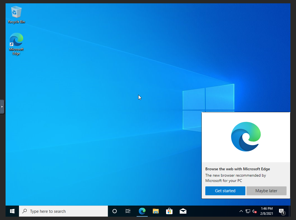
Task: Open the Mail app in the taskbar
Action: point(183,211)
